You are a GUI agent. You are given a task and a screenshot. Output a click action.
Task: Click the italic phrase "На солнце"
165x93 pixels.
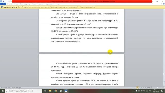point(61,14)
